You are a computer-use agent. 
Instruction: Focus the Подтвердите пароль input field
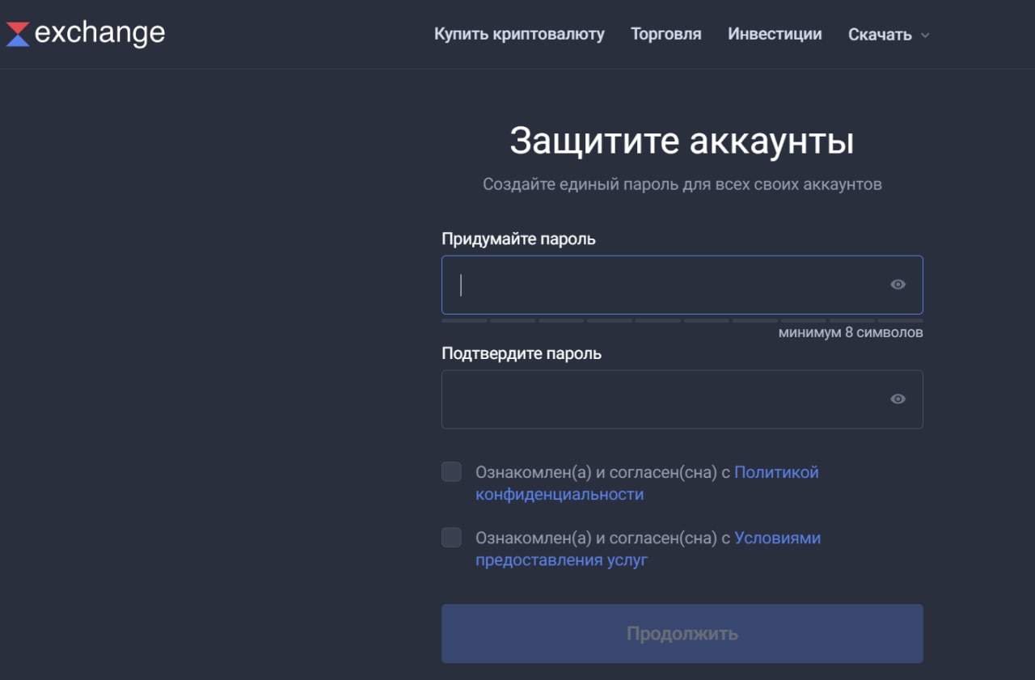[682, 399]
